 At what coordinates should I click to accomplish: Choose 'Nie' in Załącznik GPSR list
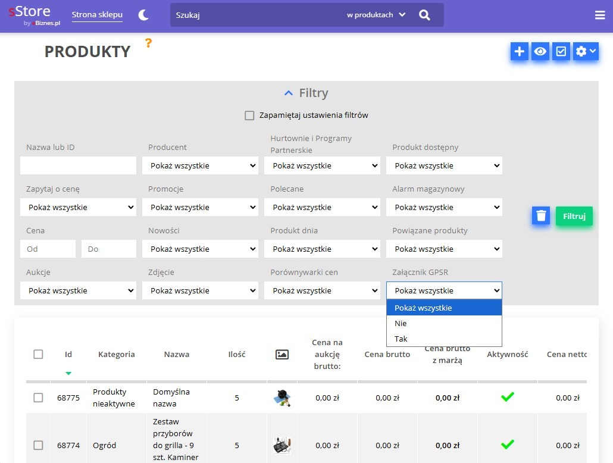pyautogui.click(x=401, y=323)
